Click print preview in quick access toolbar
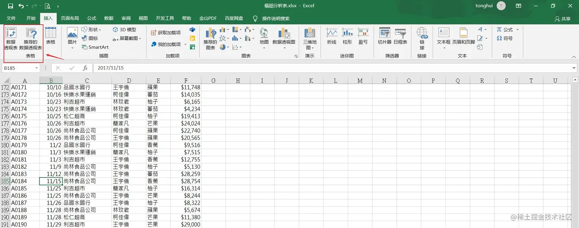579x228 pixels. 47,6
